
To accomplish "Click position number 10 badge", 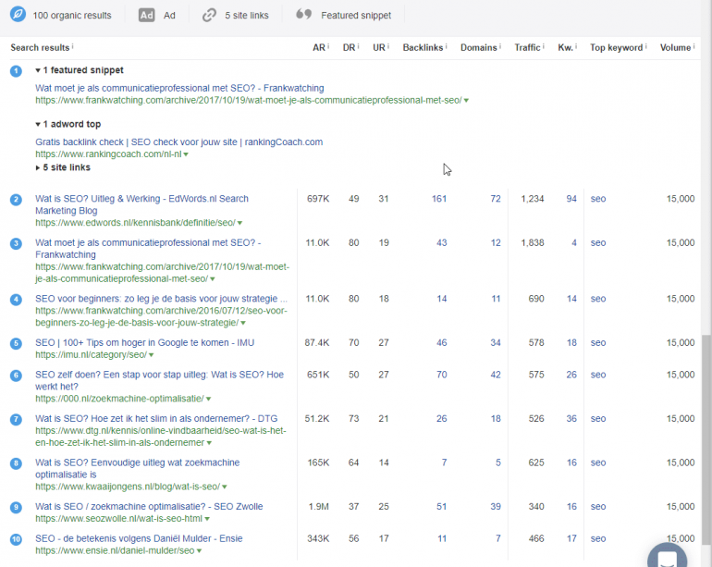I will coord(16,539).
